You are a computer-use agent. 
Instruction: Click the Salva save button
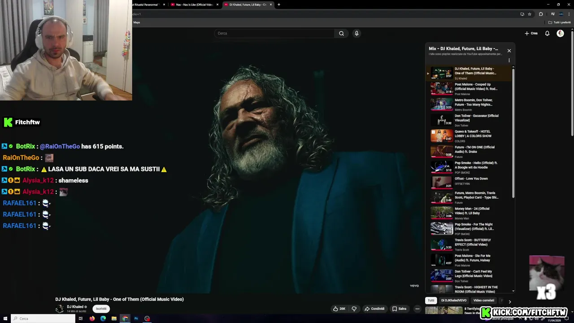tap(399, 309)
